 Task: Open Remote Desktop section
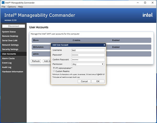tap(10, 36)
